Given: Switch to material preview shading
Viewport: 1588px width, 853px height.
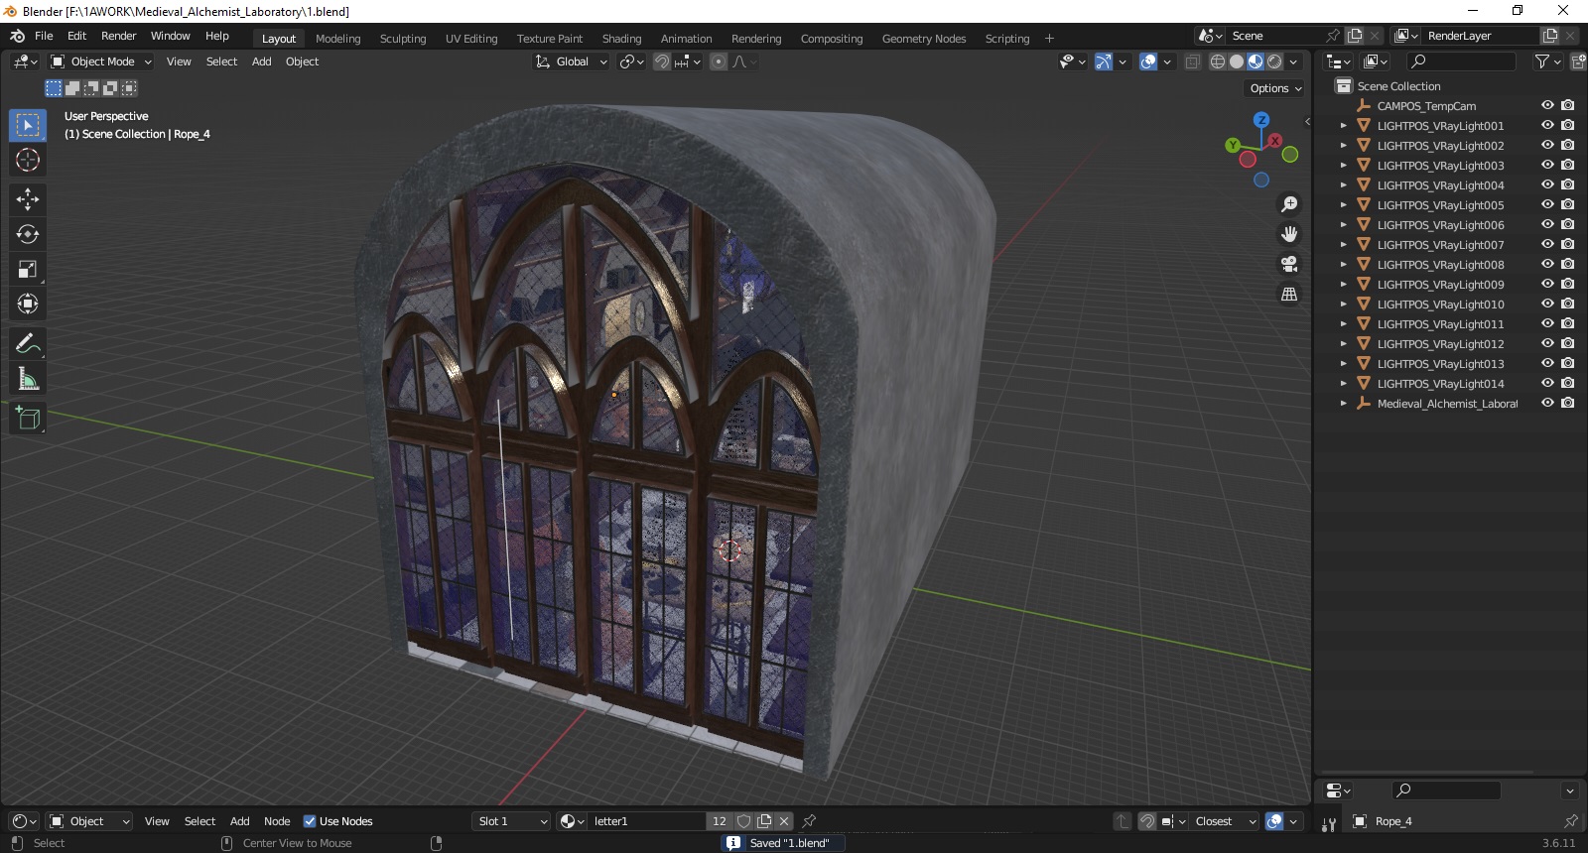Looking at the screenshot, I should (1256, 61).
